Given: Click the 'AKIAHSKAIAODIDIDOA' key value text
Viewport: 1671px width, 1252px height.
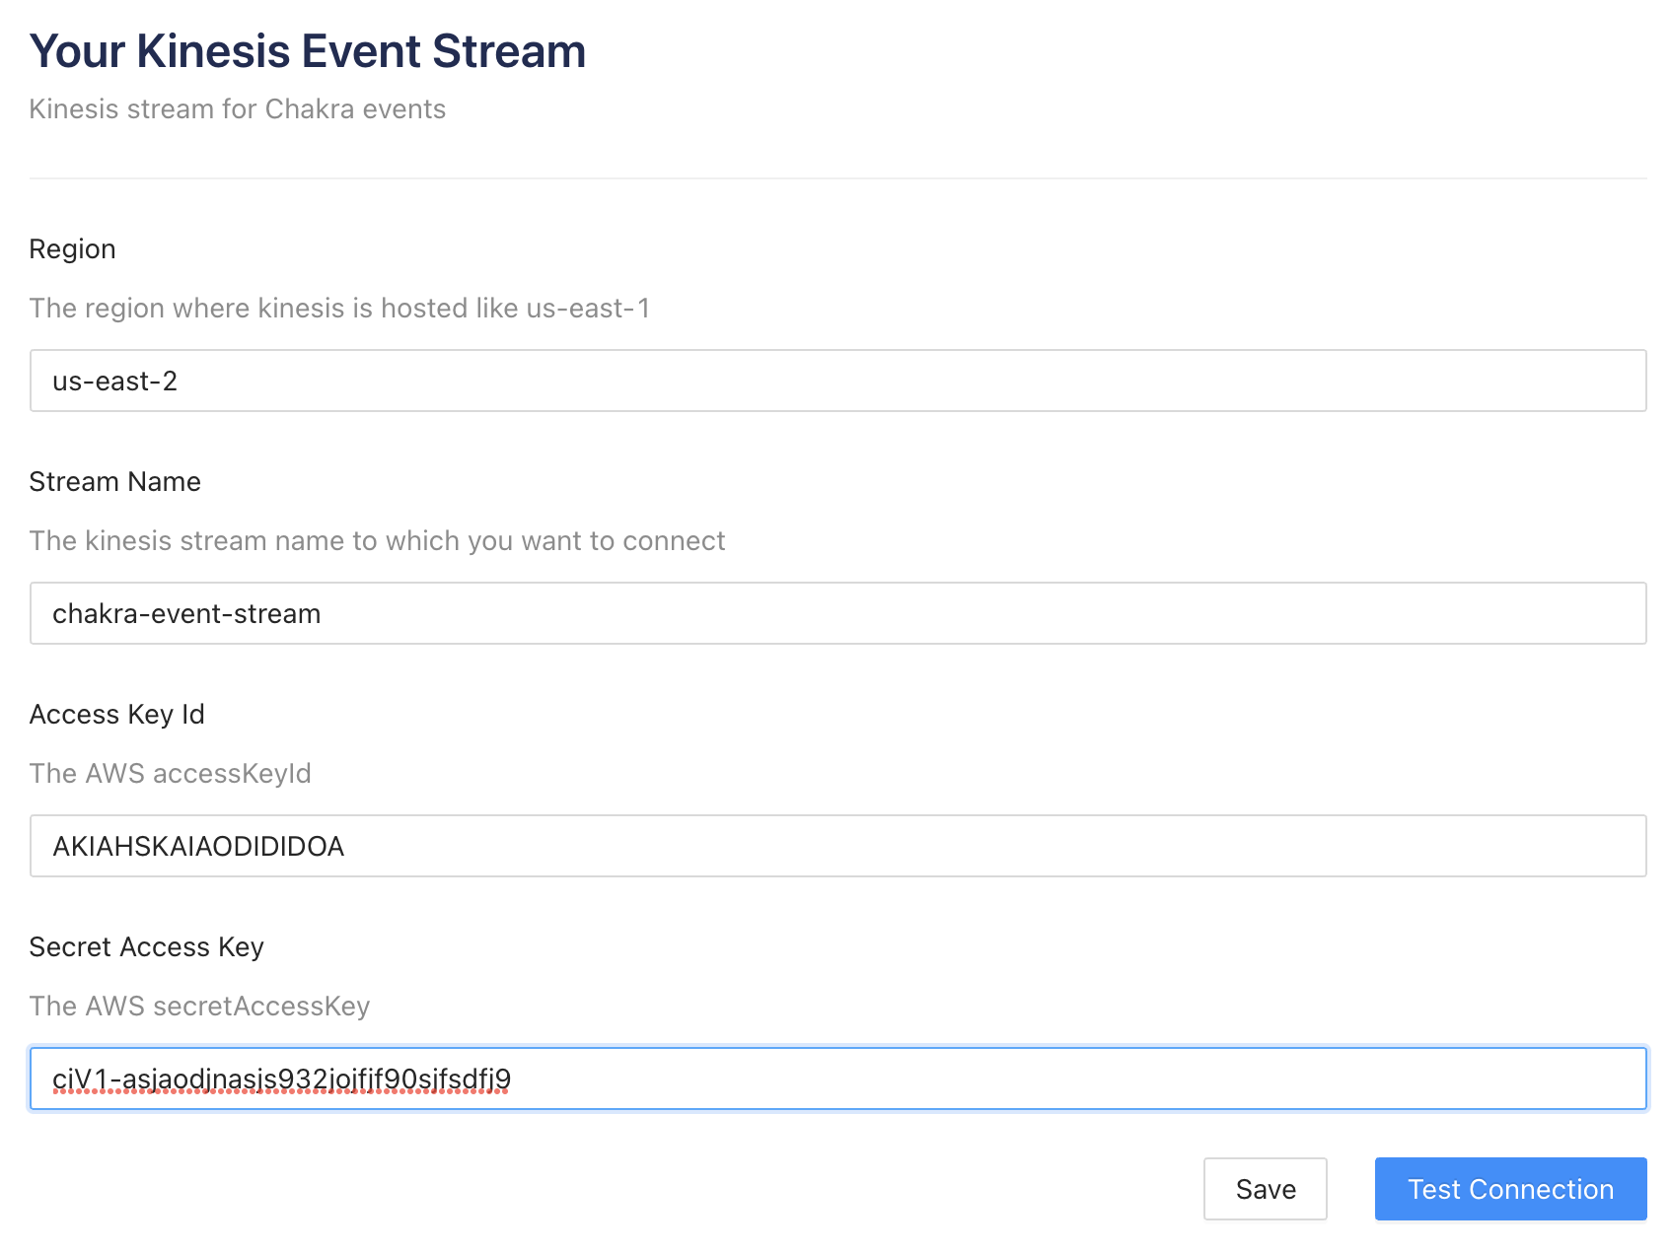Looking at the screenshot, I should (198, 846).
